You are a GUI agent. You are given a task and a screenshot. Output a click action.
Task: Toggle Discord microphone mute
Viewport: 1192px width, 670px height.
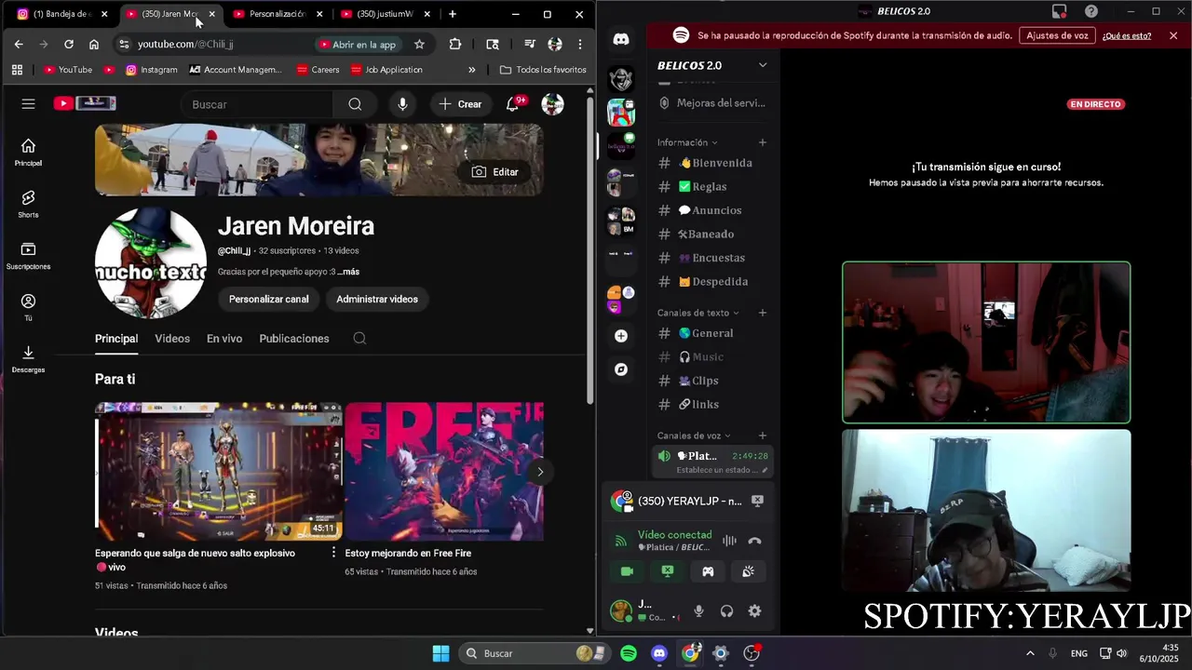[698, 611]
